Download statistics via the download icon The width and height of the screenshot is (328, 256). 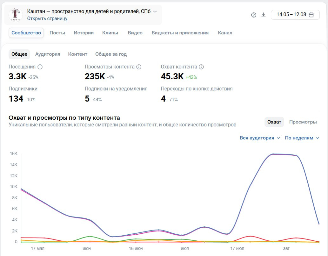264,15
